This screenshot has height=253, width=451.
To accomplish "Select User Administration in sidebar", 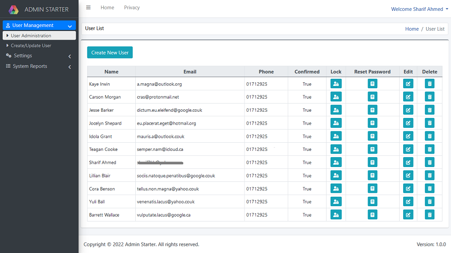I will (x=31, y=36).
